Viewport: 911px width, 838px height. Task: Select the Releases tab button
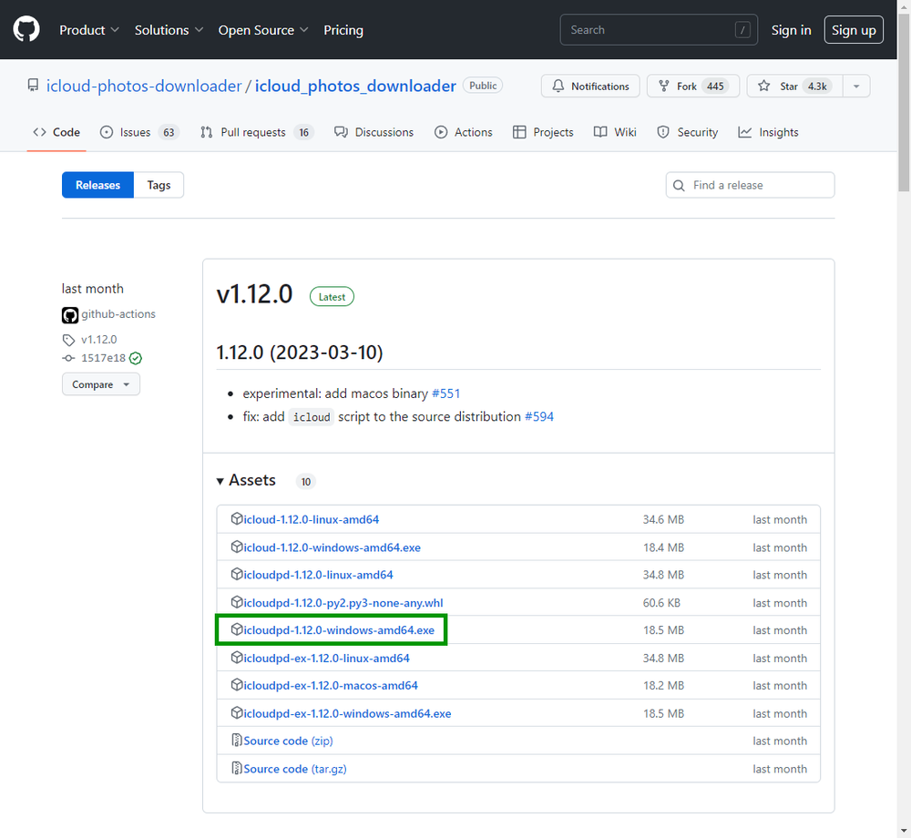pyautogui.click(x=97, y=185)
